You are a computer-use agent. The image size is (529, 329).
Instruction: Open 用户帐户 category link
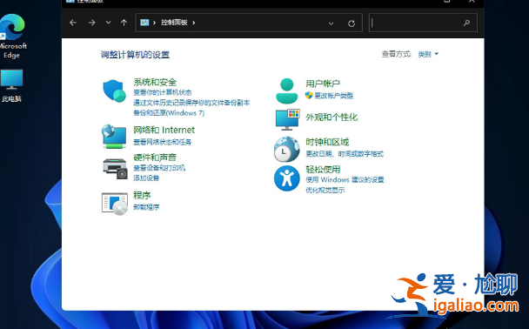(323, 84)
